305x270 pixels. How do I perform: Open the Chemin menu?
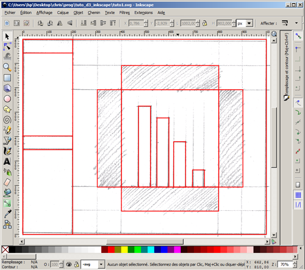[94, 13]
